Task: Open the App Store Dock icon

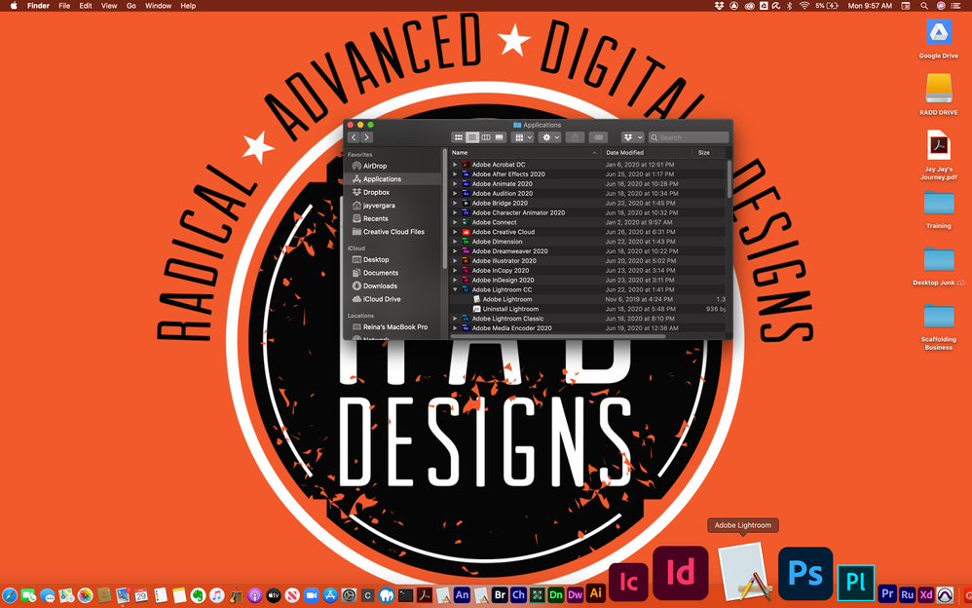Action: pos(330,595)
